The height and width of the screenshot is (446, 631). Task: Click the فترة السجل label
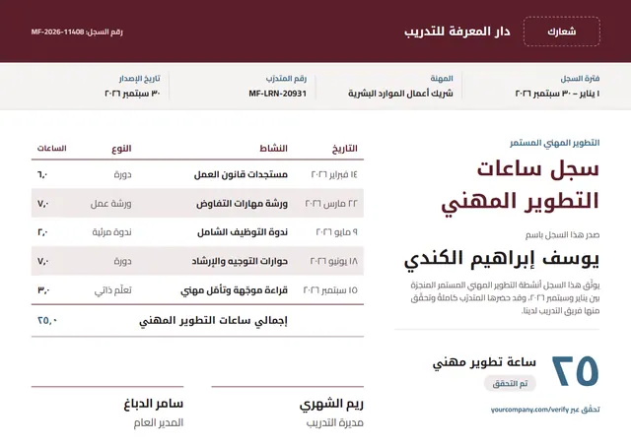pyautogui.click(x=580, y=79)
